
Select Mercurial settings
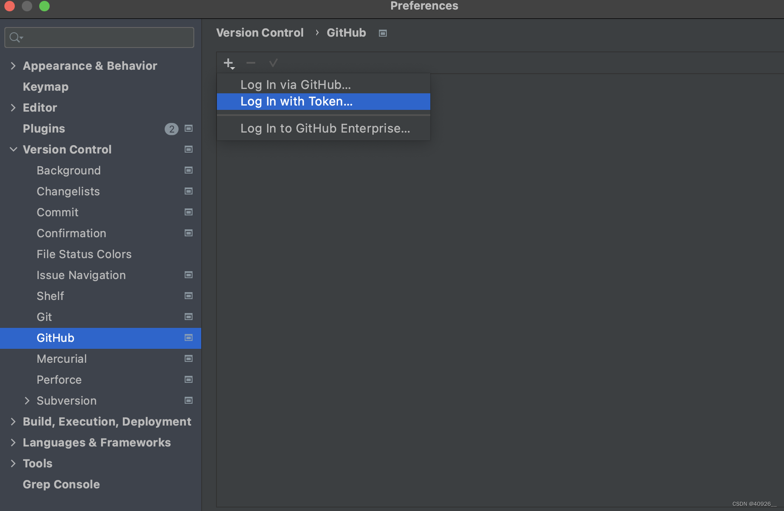[62, 359]
